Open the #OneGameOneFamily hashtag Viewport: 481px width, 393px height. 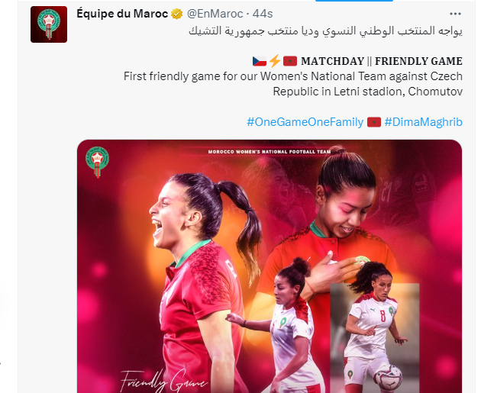coord(305,122)
